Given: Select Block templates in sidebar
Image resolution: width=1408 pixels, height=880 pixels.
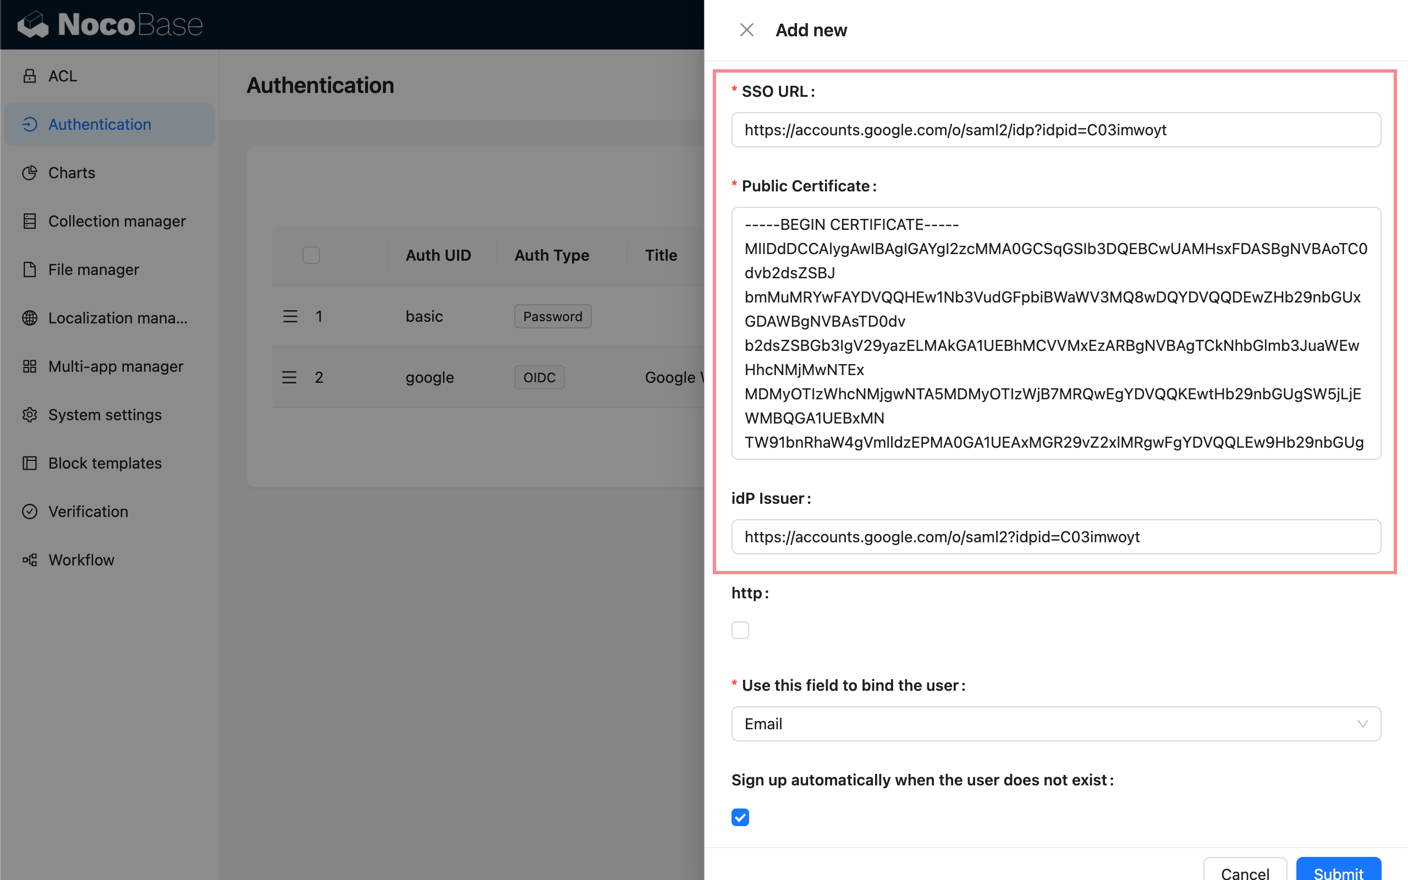Looking at the screenshot, I should [x=105, y=463].
